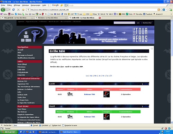This screenshot has height=134, width=173.
Task: Go to the Home page icon
Action: tap(23, 10)
